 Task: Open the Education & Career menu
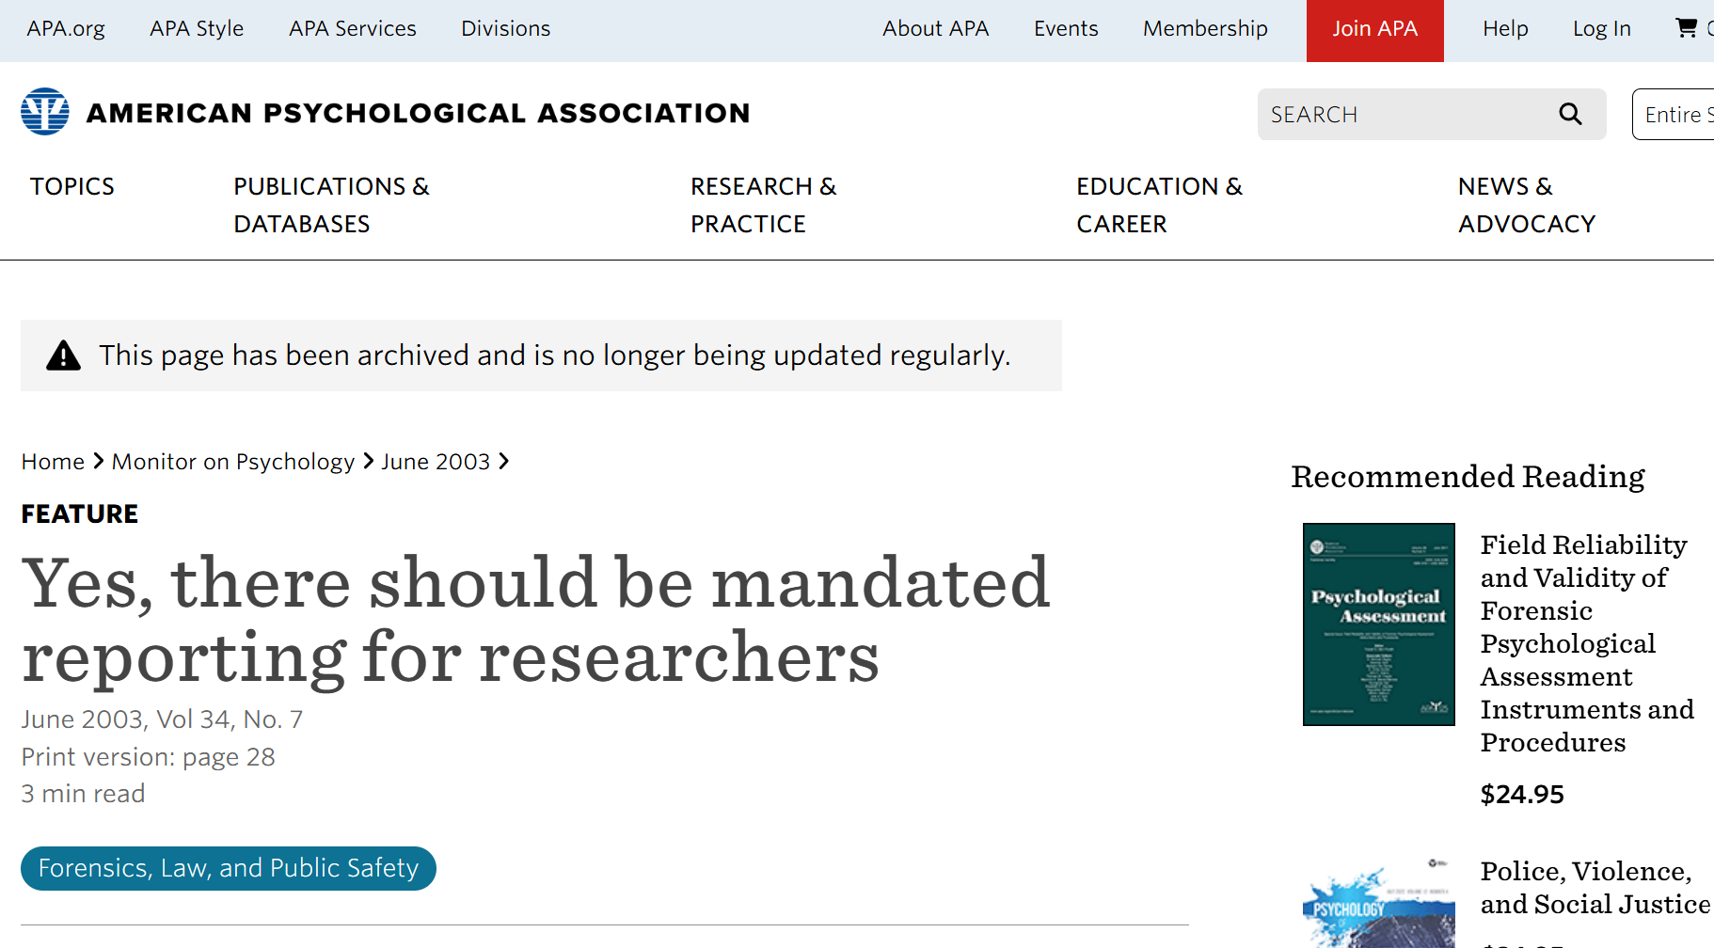pyautogui.click(x=1159, y=205)
